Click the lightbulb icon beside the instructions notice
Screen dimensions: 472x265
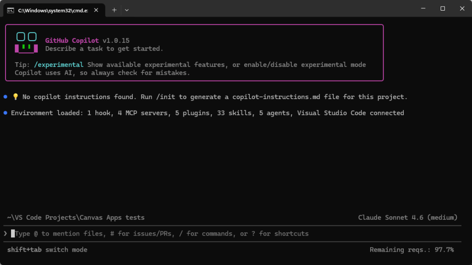coord(15,97)
